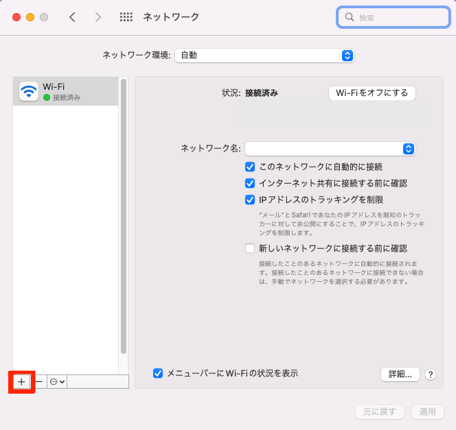Click the help question mark button
Image resolution: width=456 pixels, height=430 pixels.
431,374
